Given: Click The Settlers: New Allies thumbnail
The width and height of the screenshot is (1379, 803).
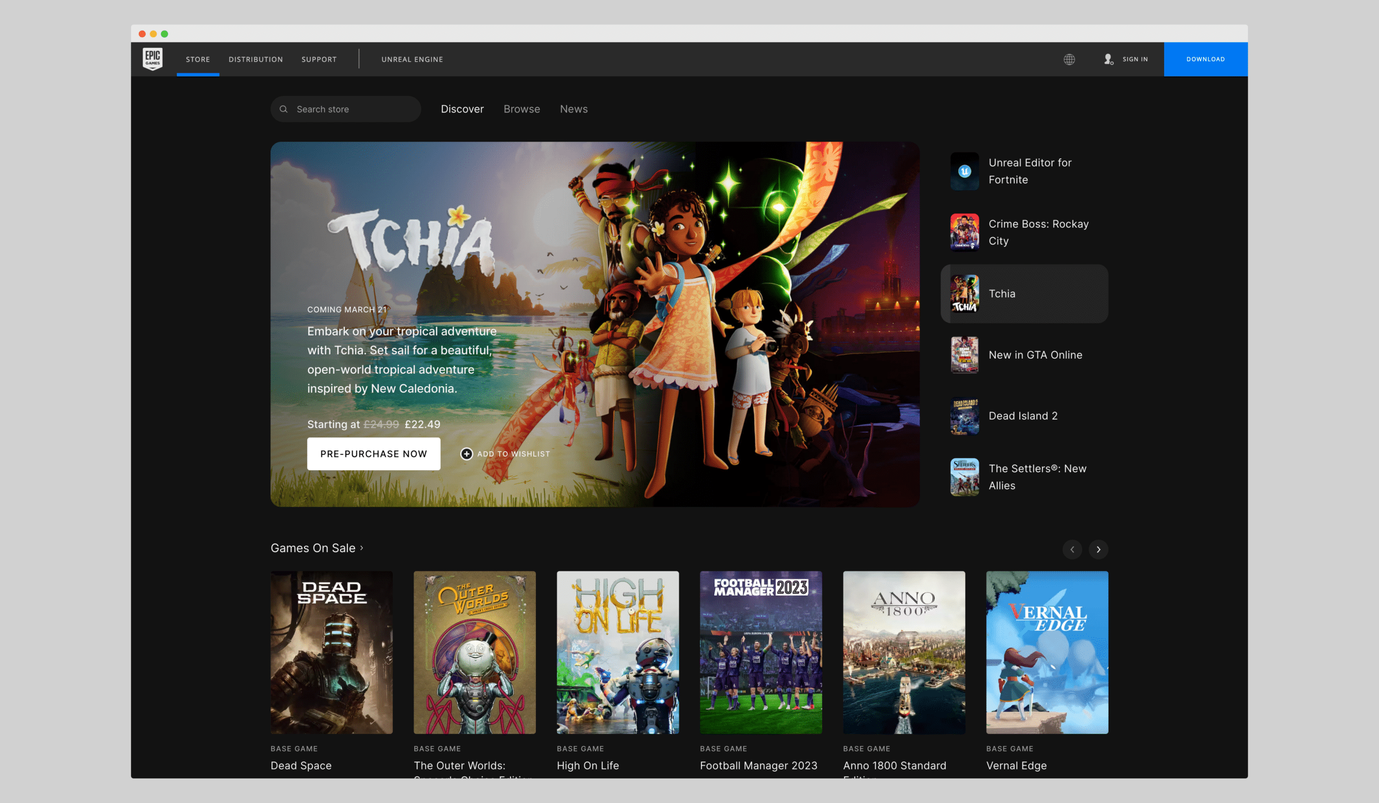Looking at the screenshot, I should [964, 477].
